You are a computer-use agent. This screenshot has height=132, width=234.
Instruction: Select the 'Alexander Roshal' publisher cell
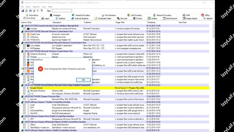[90, 113]
